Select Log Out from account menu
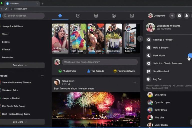This screenshot has width=192, height=128. [x=157, y=79]
